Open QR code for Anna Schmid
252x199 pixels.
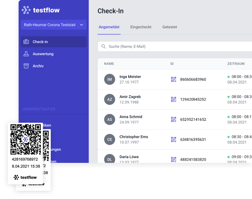(x=174, y=119)
